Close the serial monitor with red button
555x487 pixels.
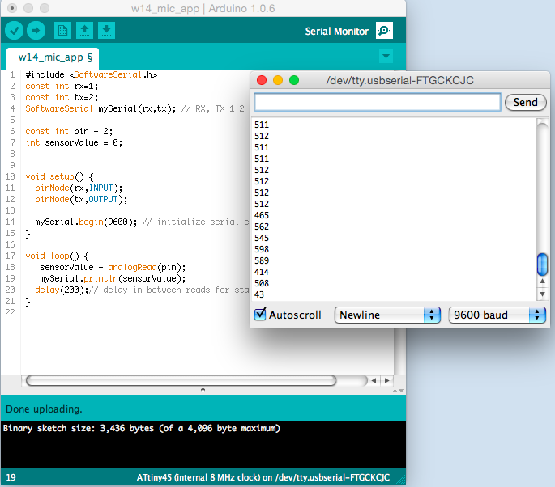pyautogui.click(x=262, y=80)
